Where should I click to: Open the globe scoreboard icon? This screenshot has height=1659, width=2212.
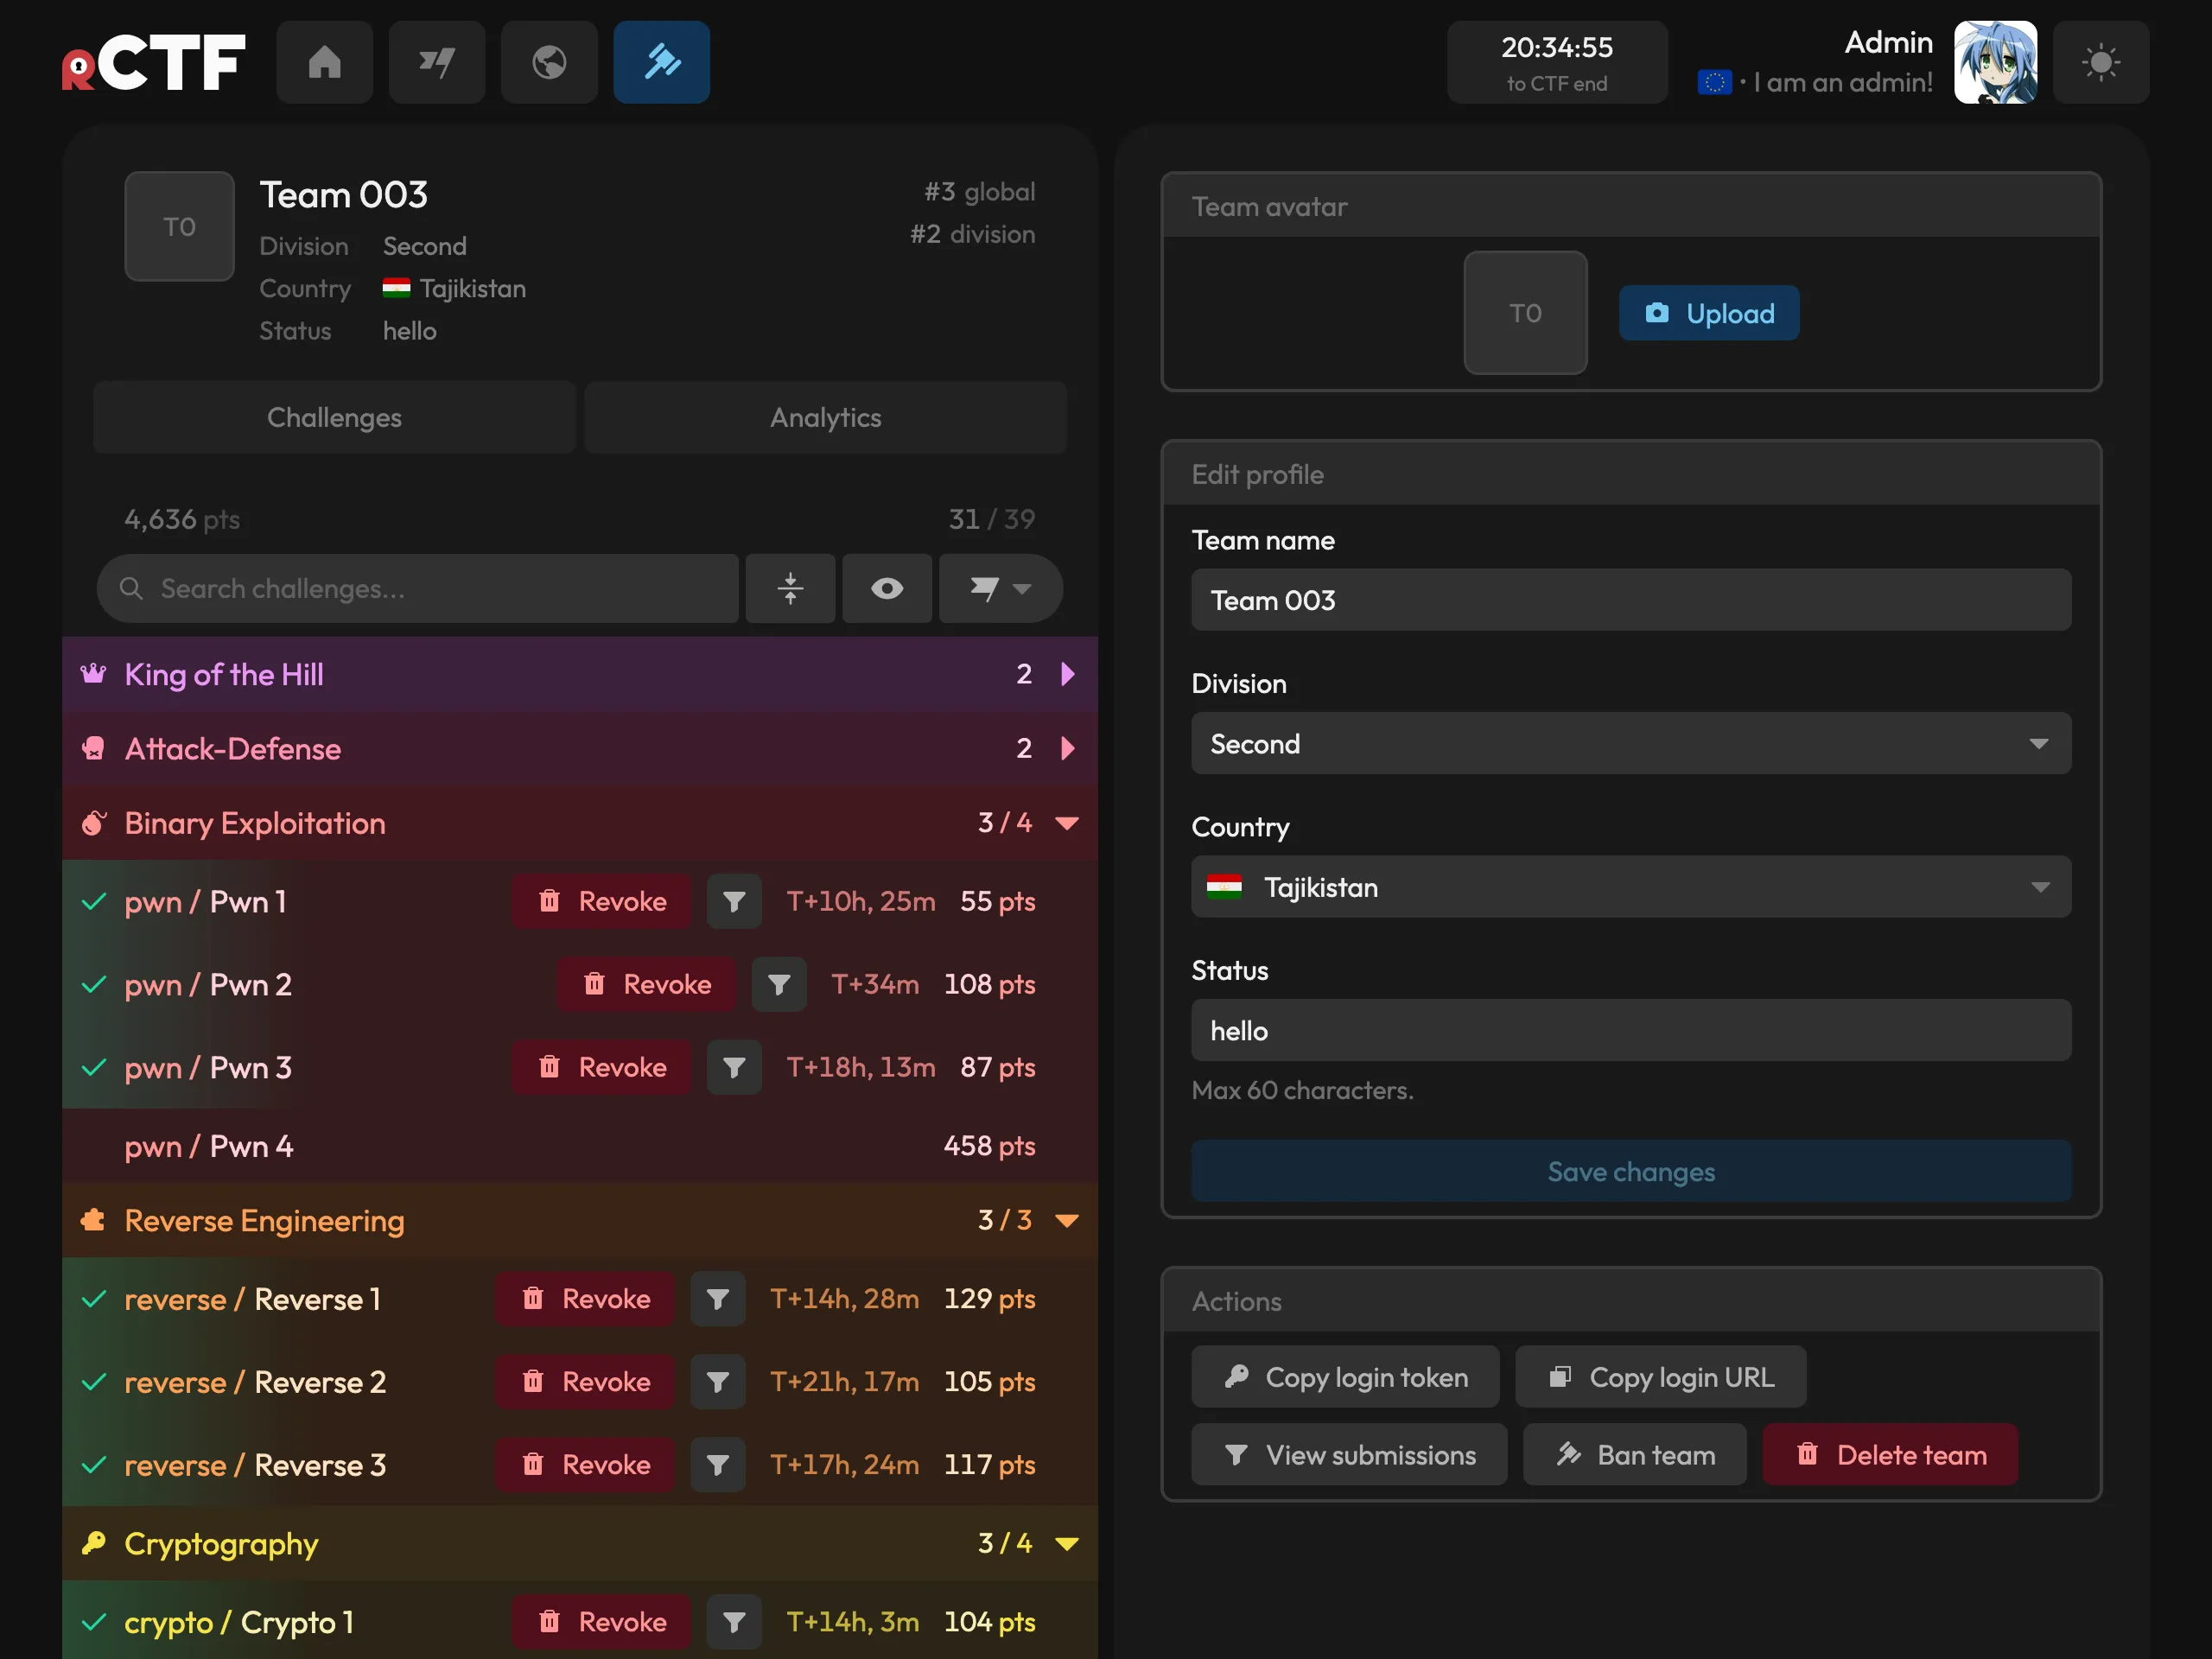(549, 62)
